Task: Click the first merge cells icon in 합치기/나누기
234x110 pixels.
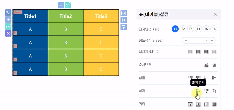Action: click(190, 52)
